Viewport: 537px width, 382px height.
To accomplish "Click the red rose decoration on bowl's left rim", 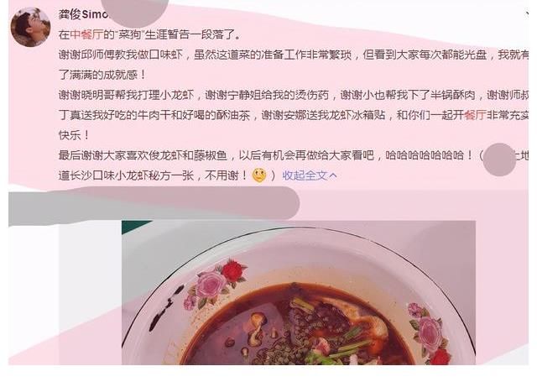I will 233,271.
